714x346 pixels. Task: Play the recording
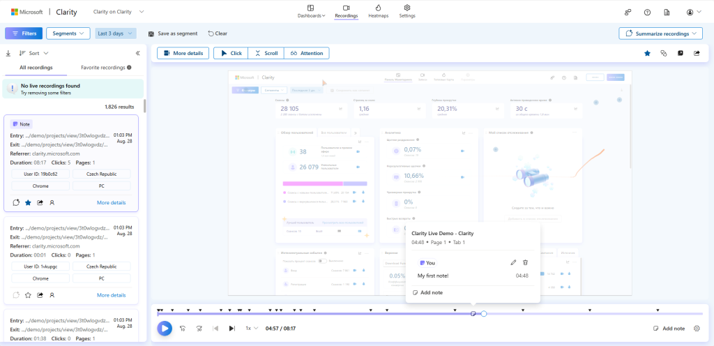tap(165, 329)
